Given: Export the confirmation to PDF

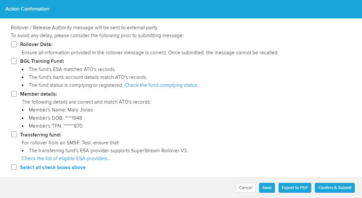Looking at the screenshot, I should pyautogui.click(x=295, y=188).
